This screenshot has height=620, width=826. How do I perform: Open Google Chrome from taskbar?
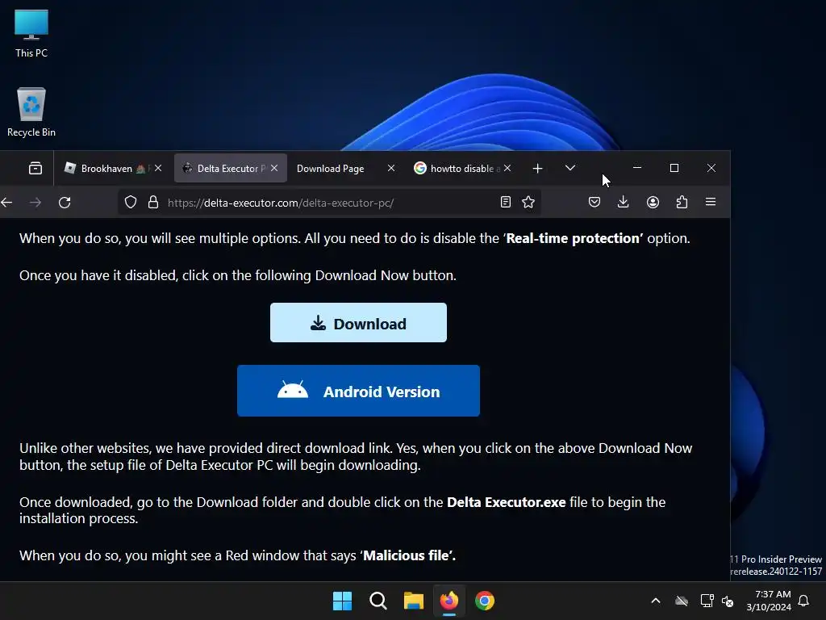click(485, 601)
